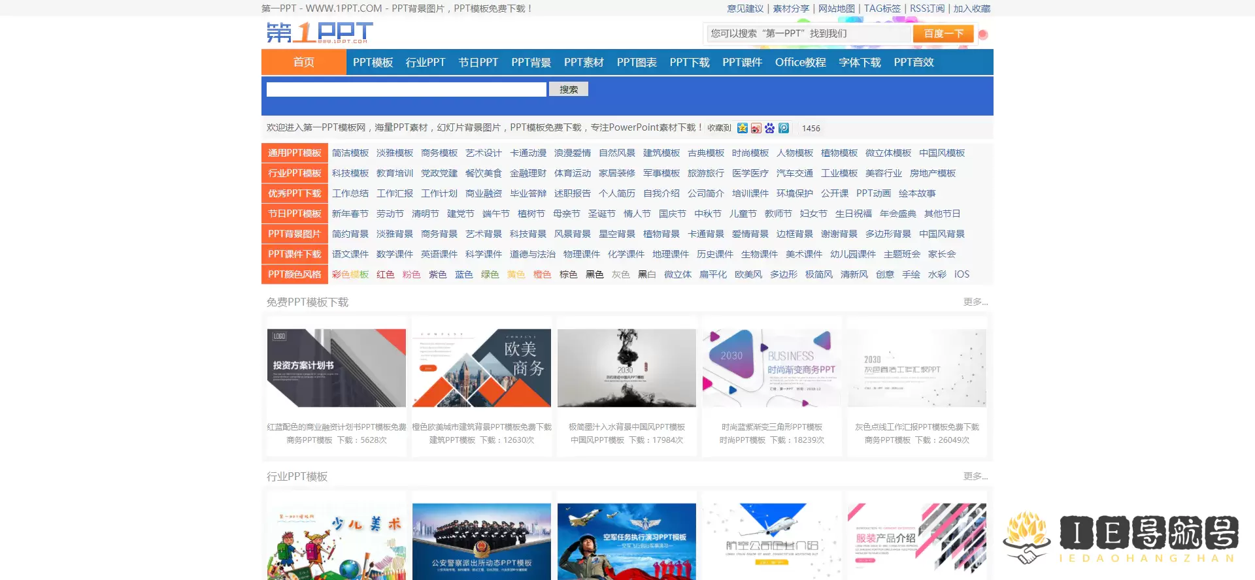The image size is (1255, 580).
Task: Focus the Baidu site search field
Action: click(808, 33)
